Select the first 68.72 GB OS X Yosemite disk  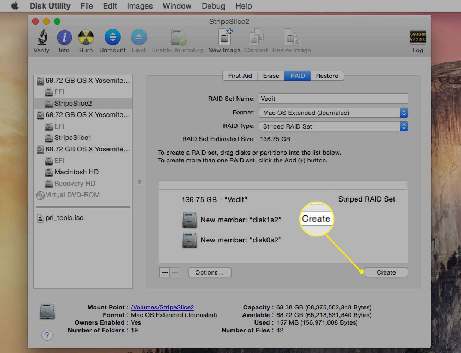(83, 81)
